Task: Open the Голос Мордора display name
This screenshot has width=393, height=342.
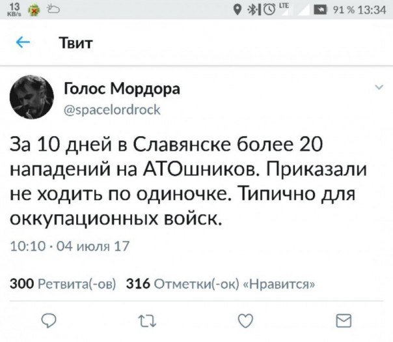Action: point(122,88)
